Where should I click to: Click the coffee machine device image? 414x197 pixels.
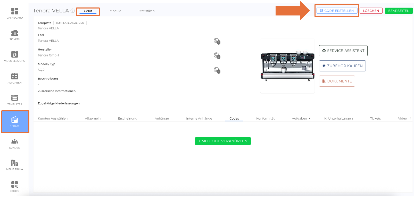pos(287,66)
